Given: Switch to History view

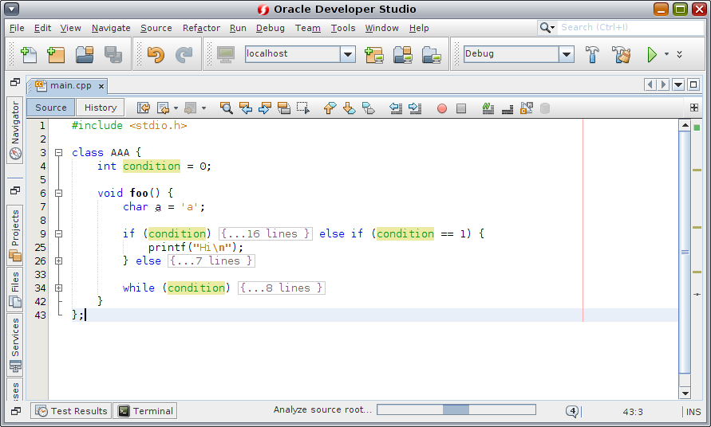Looking at the screenshot, I should [101, 108].
